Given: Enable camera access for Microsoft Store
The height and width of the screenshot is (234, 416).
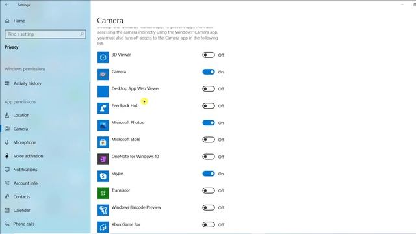Looking at the screenshot, I should click(209, 140).
